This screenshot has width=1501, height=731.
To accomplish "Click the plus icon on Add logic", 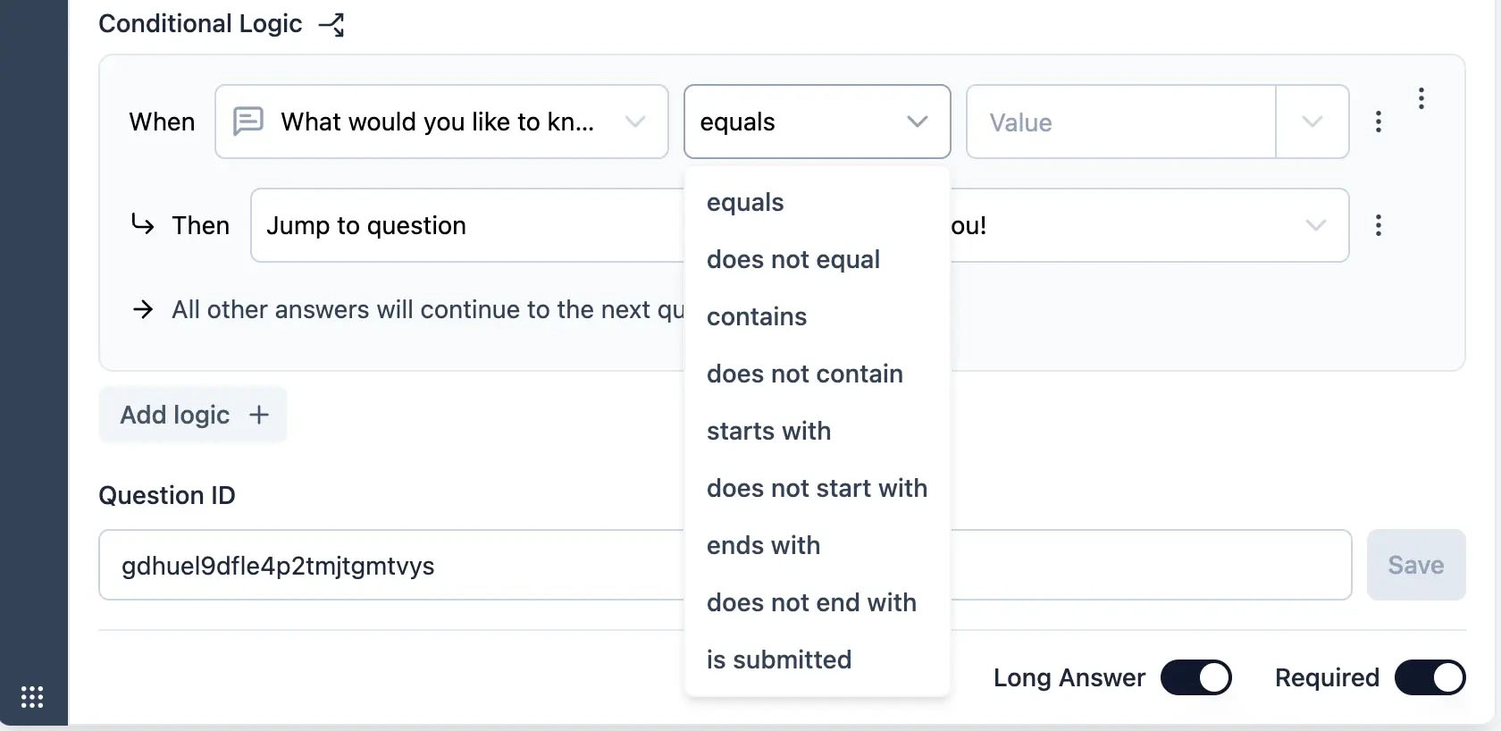I will tap(259, 415).
